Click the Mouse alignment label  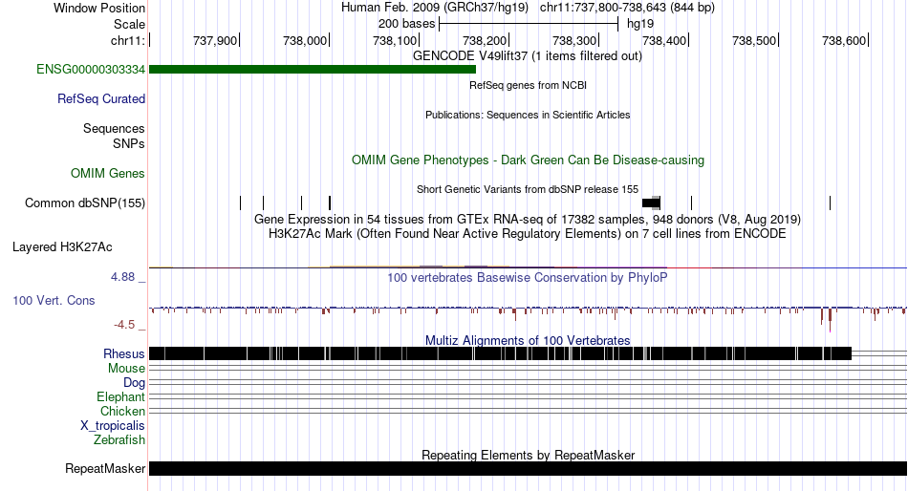[x=126, y=369]
